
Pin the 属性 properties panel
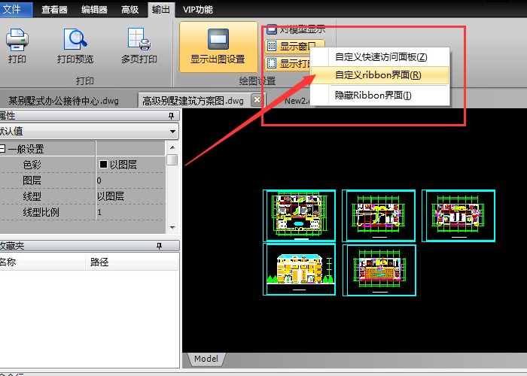171,116
